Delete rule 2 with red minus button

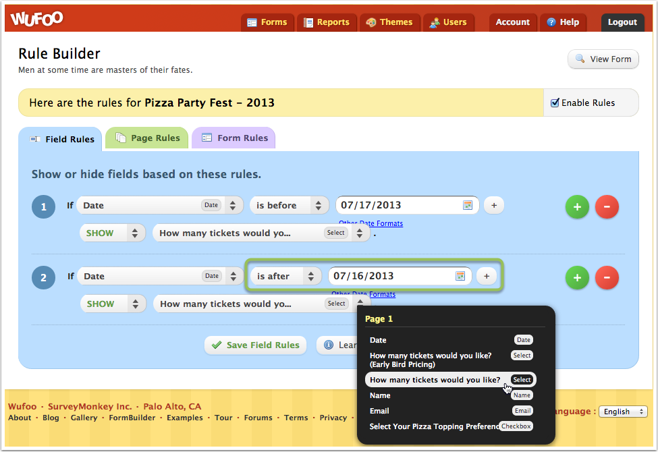click(x=607, y=277)
